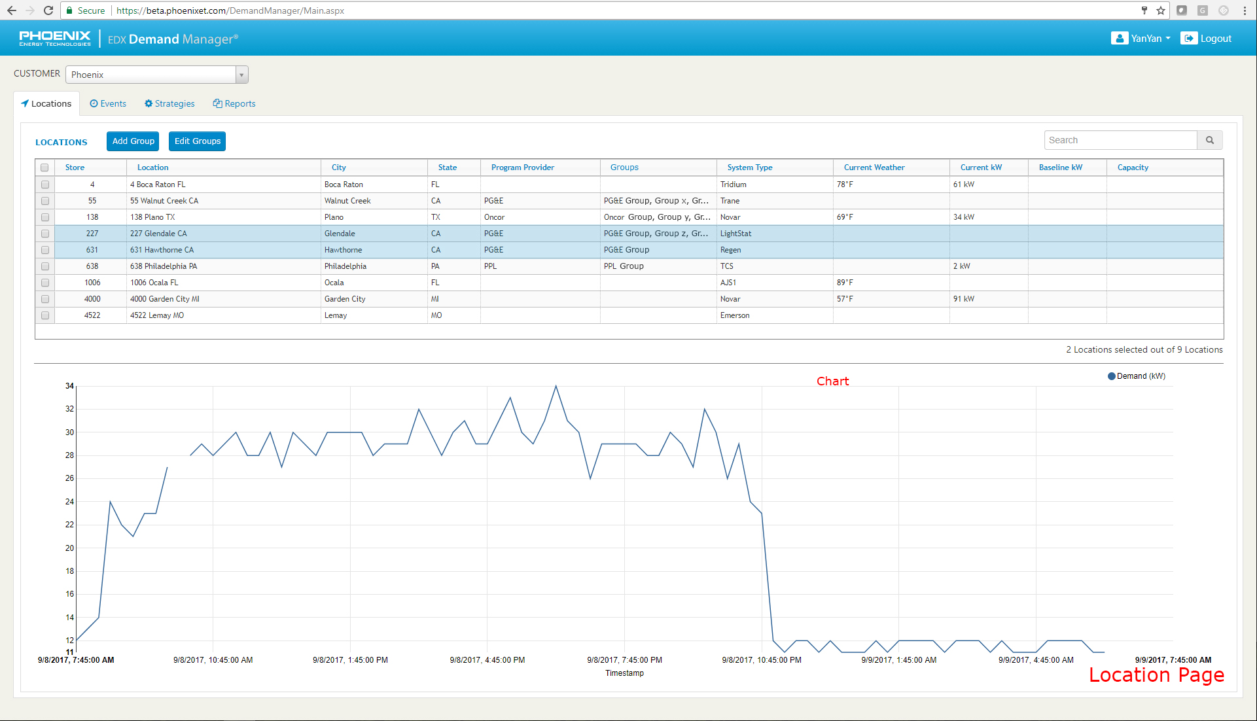Click the browser reload icon
Screen dimensions: 1257x721
[x=48, y=10]
